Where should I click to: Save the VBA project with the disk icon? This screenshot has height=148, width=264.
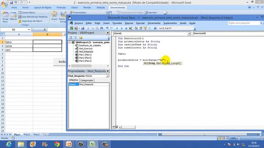82,28
